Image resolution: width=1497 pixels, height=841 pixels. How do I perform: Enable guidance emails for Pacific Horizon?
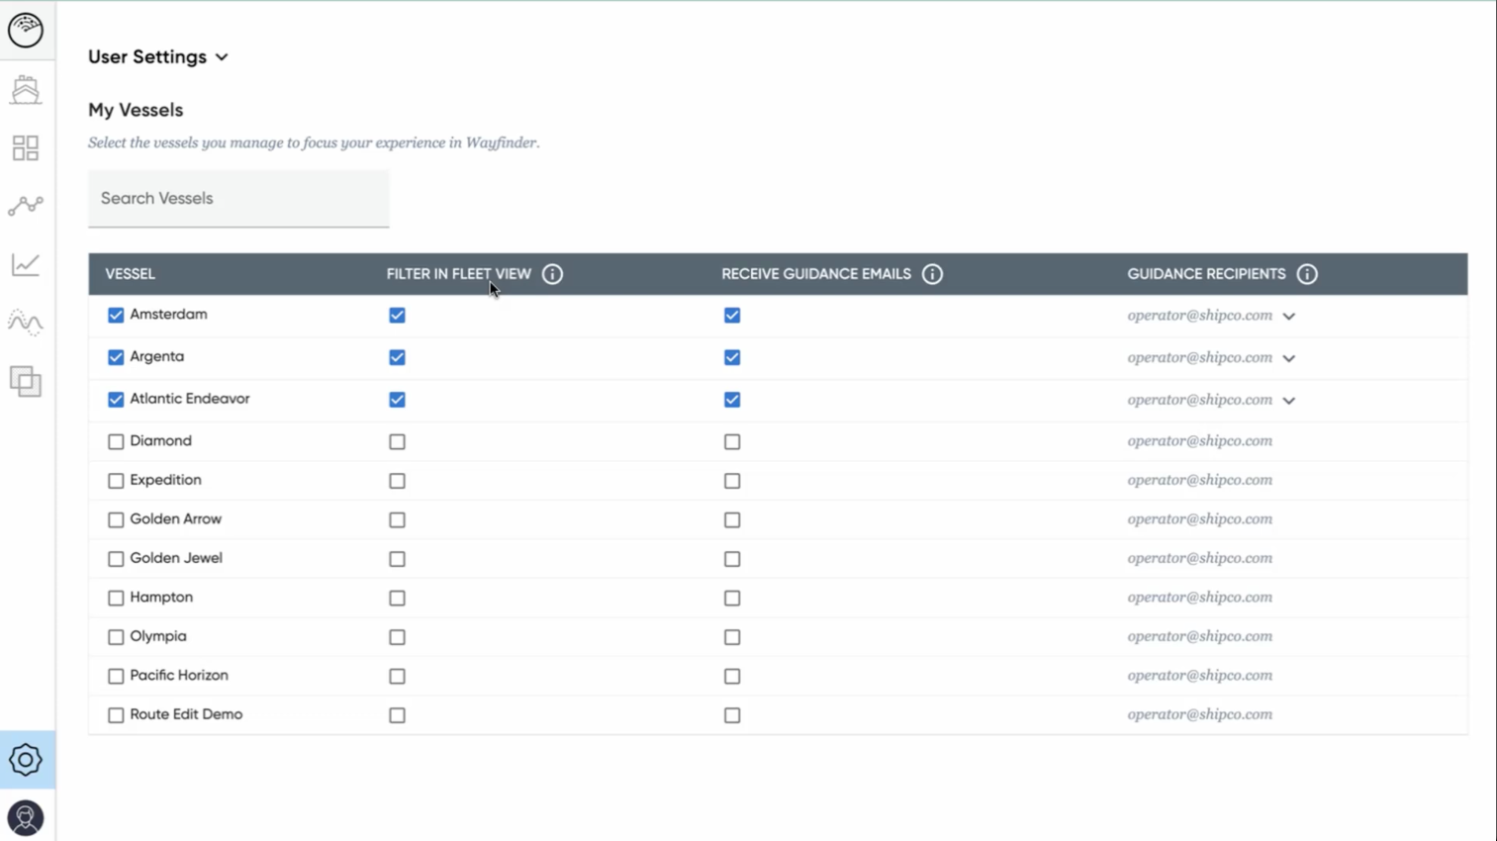732,677
